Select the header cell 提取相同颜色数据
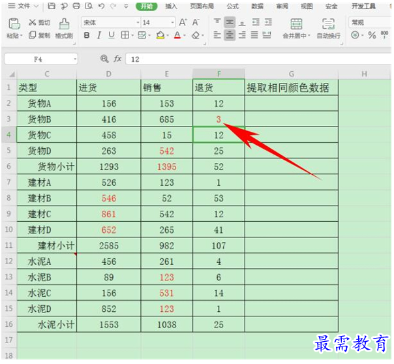This screenshot has width=394, height=364. click(x=292, y=87)
